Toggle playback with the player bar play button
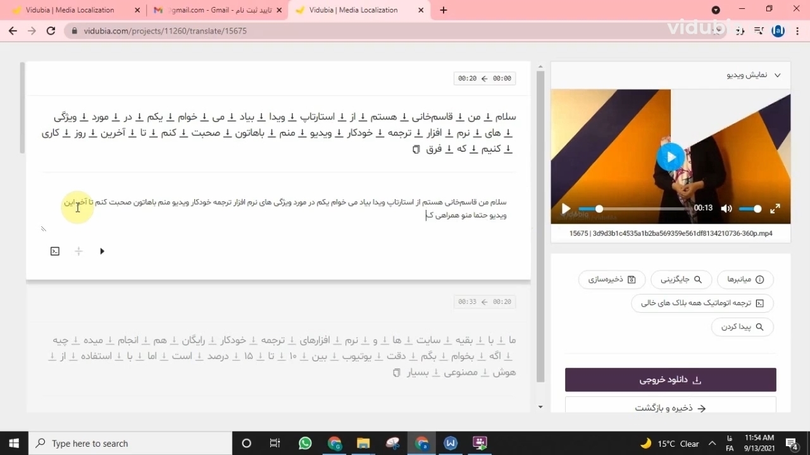Screen dimensions: 810x455 click(x=566, y=209)
